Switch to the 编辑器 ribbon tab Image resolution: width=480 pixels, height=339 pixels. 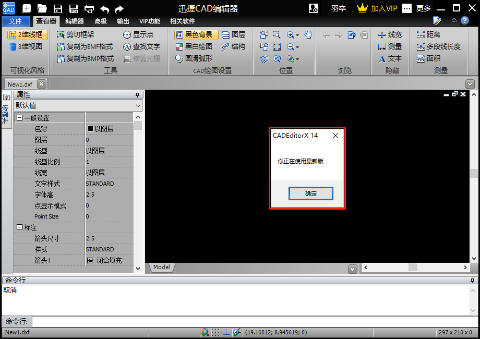[x=75, y=21]
